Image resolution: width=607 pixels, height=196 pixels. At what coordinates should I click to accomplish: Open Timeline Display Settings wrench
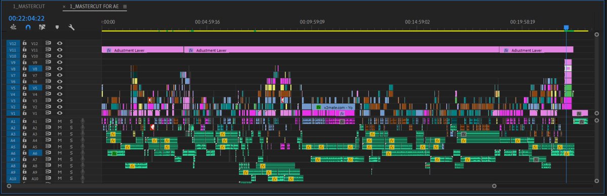pos(71,27)
